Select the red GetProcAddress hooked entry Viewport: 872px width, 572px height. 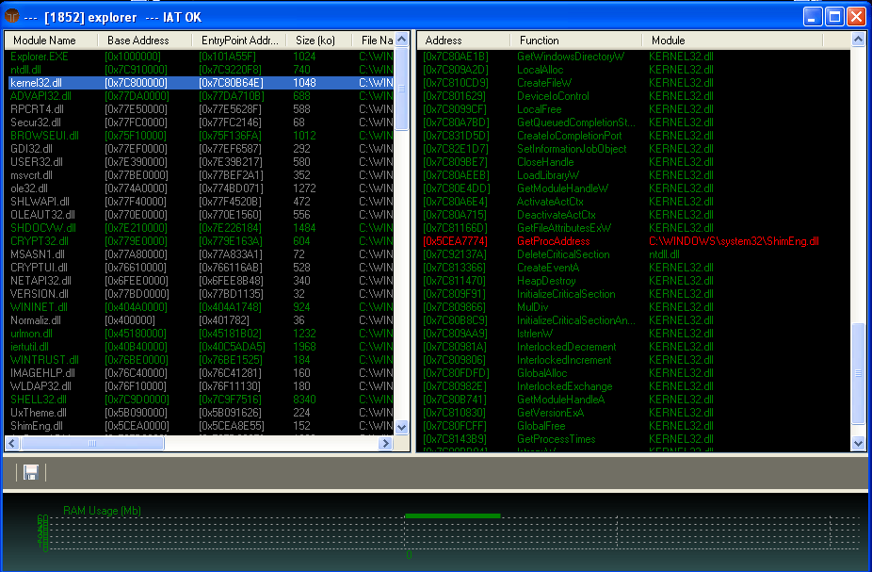(554, 241)
